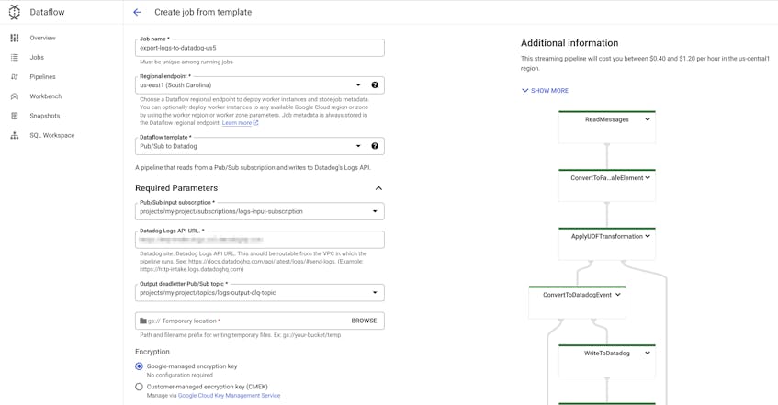Viewport: 778px width, 405px height.
Task: Select Google-managed encryption key option
Action: point(139,366)
